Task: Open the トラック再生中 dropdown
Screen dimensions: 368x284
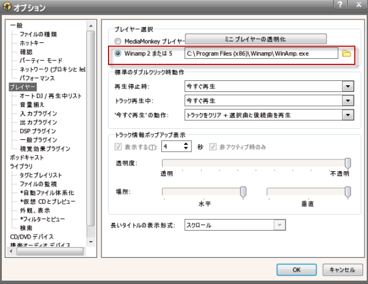Action: tap(348, 101)
